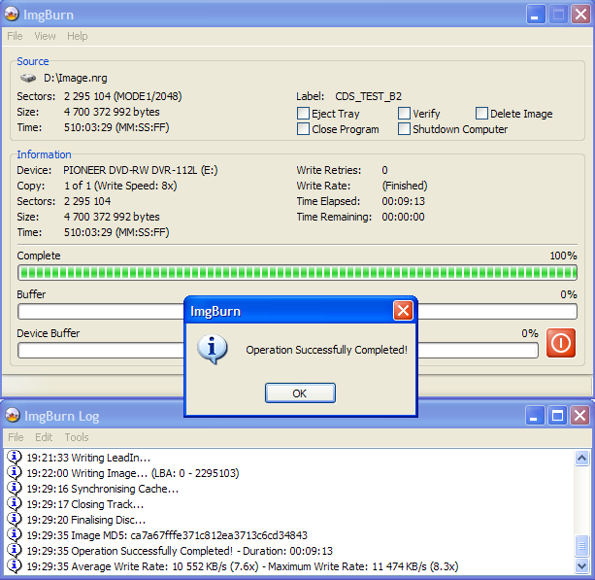
Task: Click the Device Buffer progress bar
Action: coord(278,350)
